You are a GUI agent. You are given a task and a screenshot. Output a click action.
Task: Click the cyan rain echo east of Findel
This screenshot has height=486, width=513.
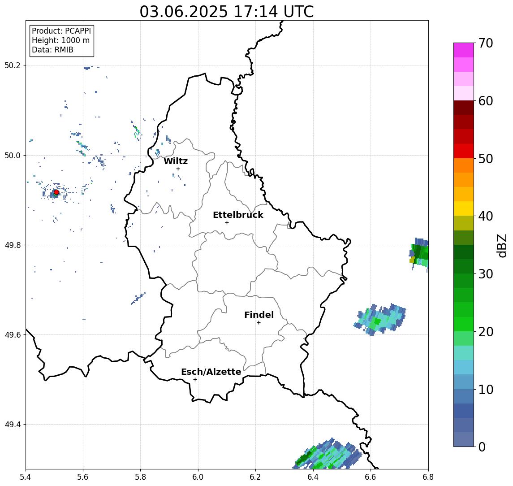point(380,320)
